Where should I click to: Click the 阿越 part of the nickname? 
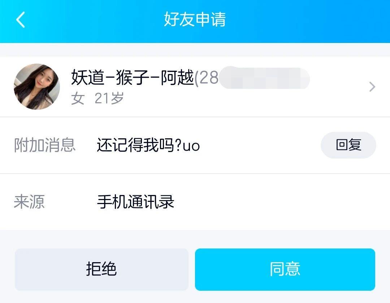coord(177,78)
